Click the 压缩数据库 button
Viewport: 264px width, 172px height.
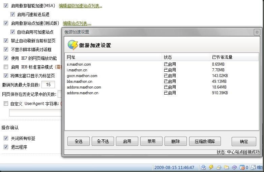tap(205, 141)
